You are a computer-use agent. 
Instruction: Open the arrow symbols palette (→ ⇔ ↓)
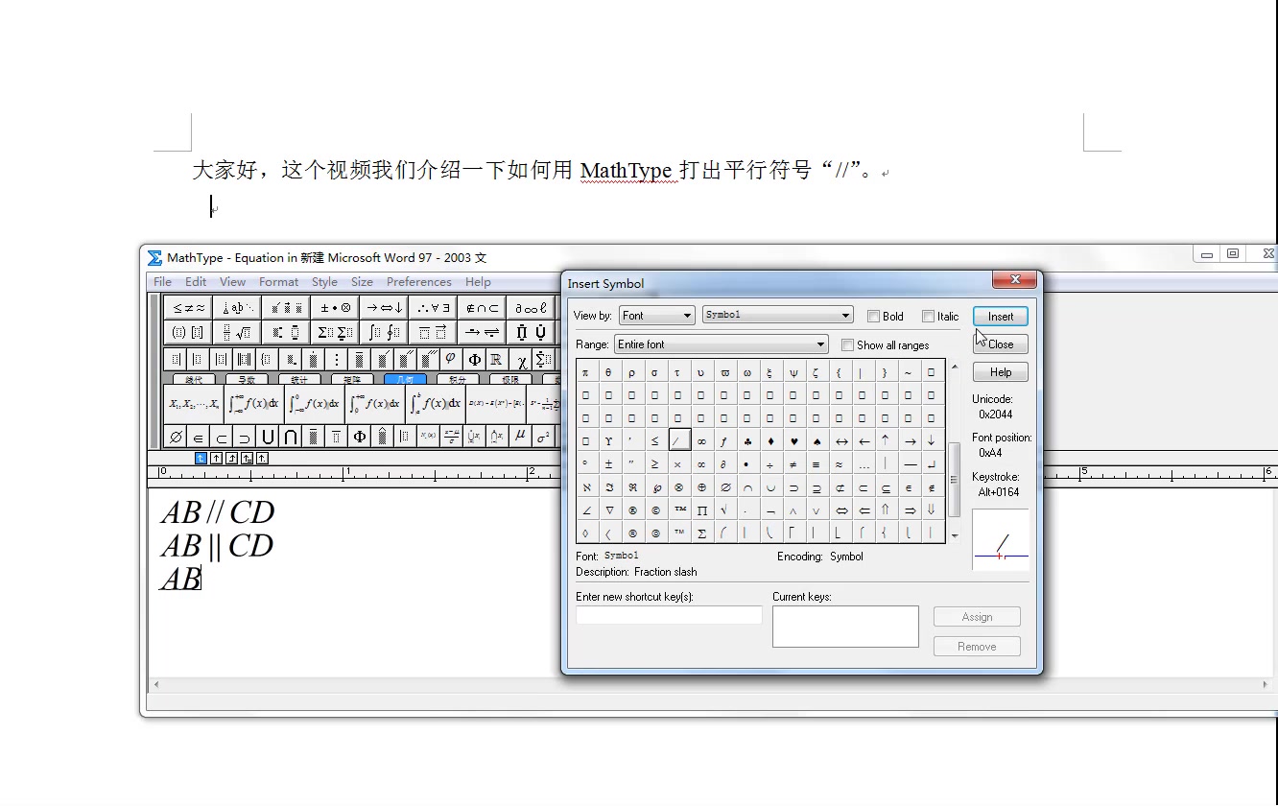tap(384, 308)
